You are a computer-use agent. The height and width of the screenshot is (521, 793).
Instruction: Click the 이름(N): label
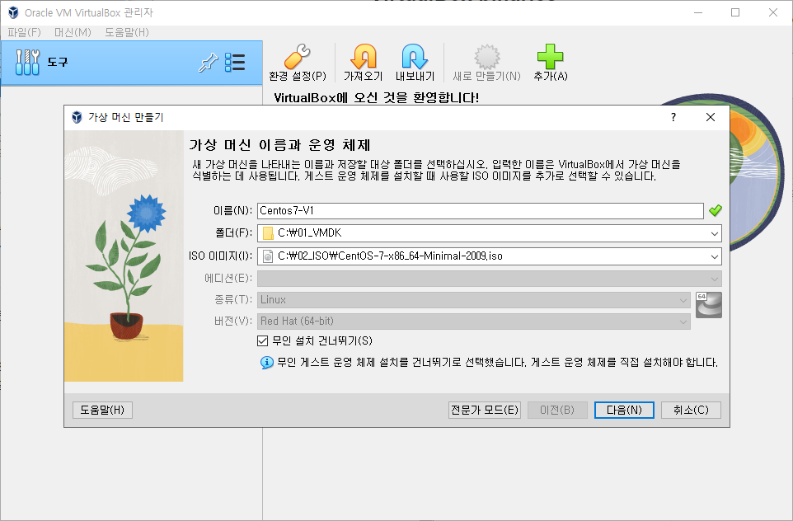[x=232, y=210]
